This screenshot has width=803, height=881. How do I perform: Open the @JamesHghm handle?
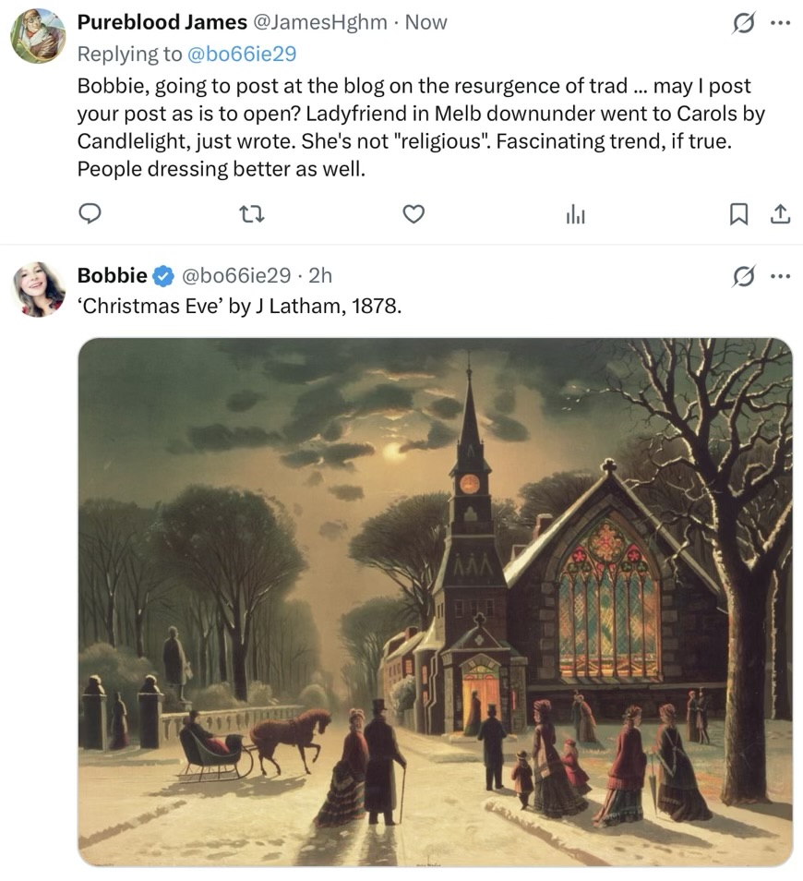click(320, 22)
